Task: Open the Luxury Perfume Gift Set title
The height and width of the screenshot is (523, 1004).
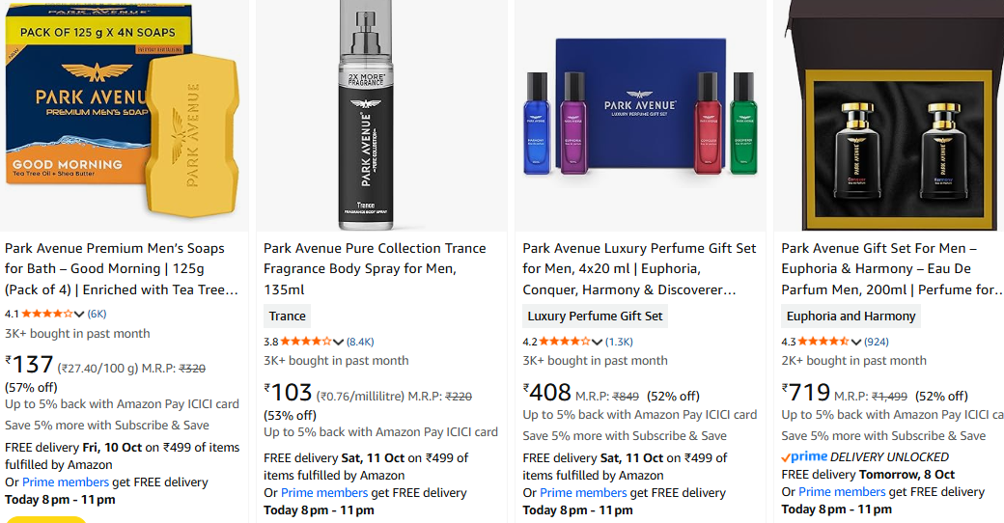Action: point(639,268)
